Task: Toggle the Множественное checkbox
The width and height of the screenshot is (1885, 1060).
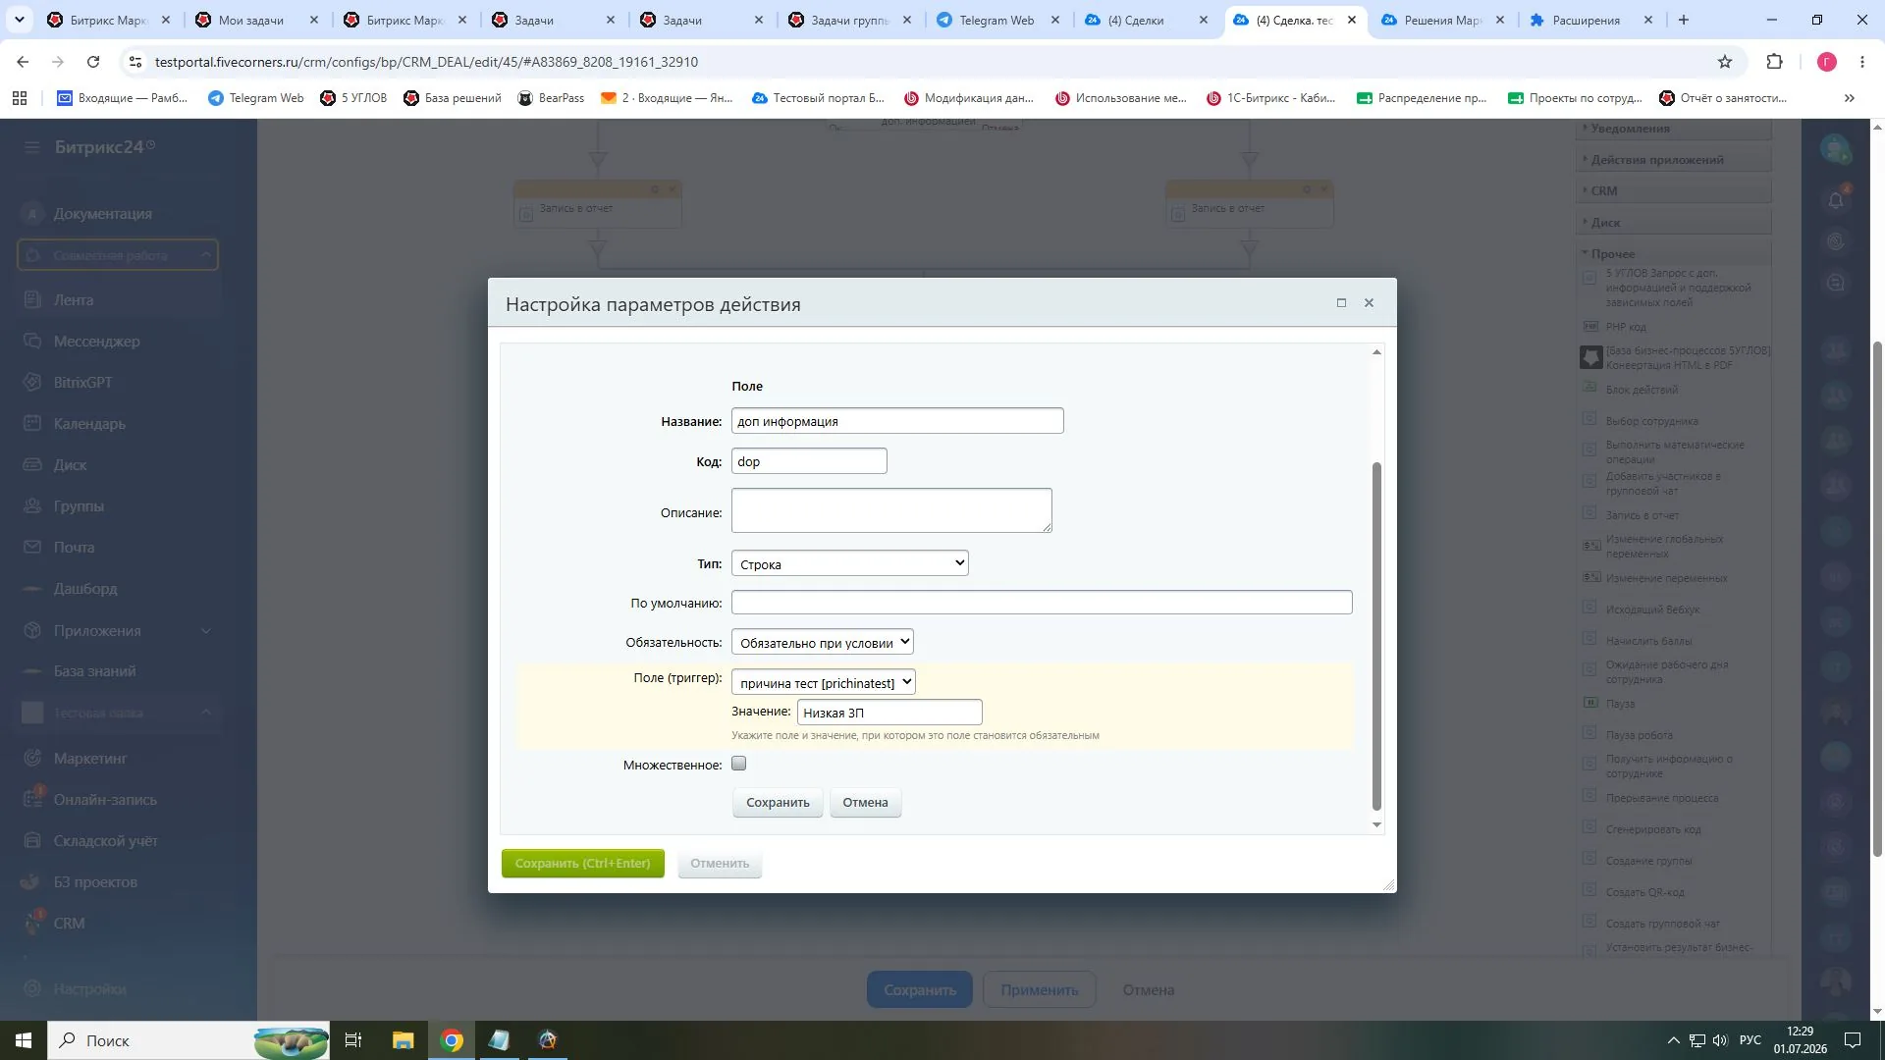Action: pos(739,764)
